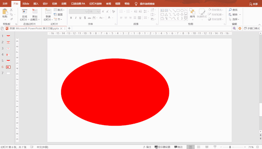Select the triangle shape in shapes gallery
This screenshot has height=149, width=262.
tap(166, 14)
